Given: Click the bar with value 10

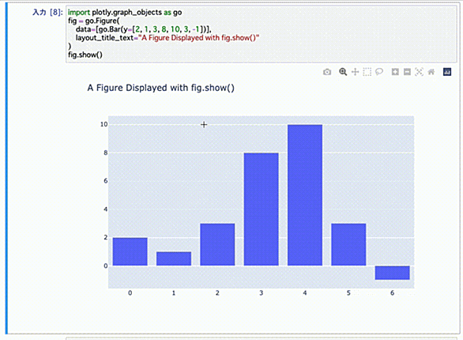Looking at the screenshot, I should 305,195.
